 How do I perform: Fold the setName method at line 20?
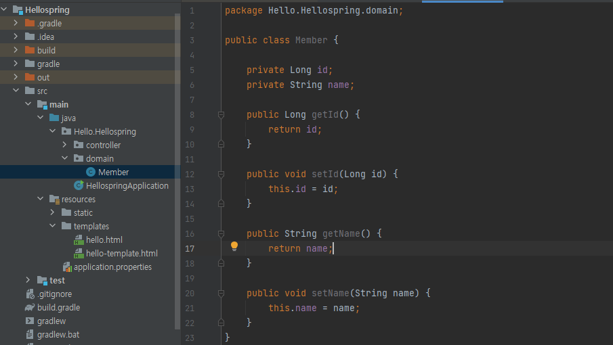pyautogui.click(x=221, y=293)
